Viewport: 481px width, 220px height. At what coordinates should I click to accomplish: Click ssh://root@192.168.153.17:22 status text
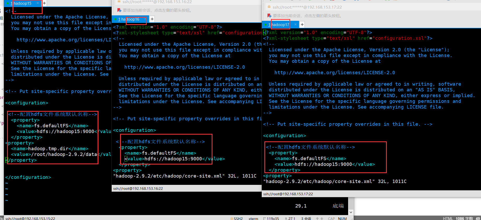[x=288, y=194]
